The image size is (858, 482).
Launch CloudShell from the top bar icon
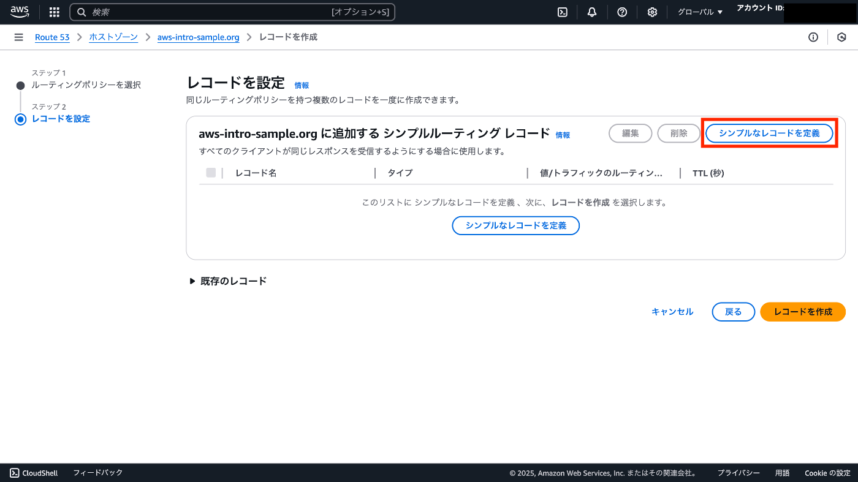562,12
